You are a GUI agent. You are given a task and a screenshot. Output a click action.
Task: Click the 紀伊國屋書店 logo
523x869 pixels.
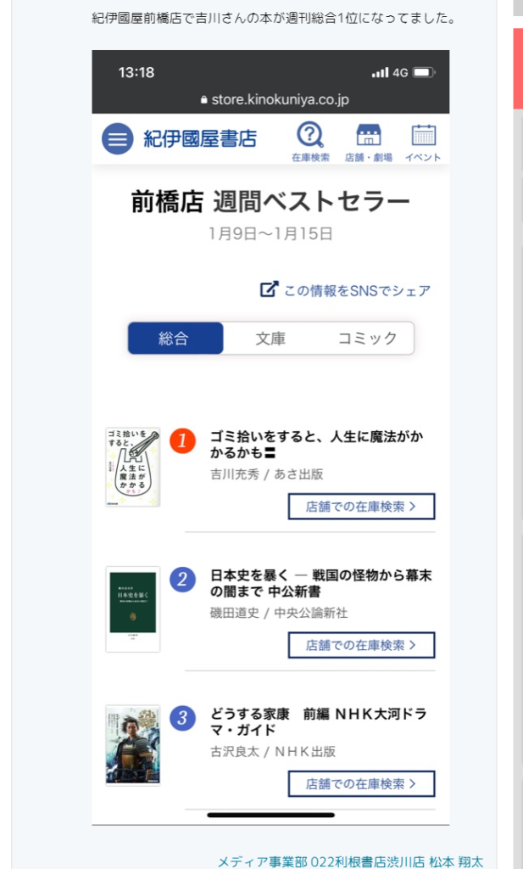tap(200, 138)
